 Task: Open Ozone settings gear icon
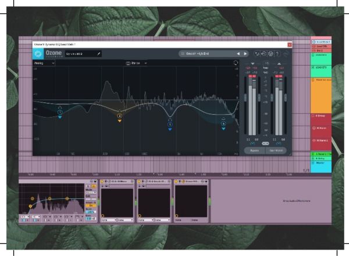point(270,54)
